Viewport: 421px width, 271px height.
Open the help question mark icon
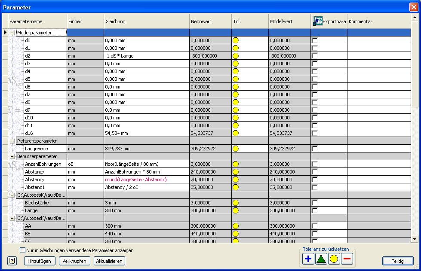[12, 261]
